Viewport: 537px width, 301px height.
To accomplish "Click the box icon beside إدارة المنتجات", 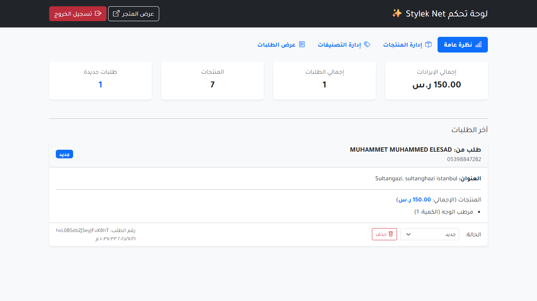I will pos(428,45).
